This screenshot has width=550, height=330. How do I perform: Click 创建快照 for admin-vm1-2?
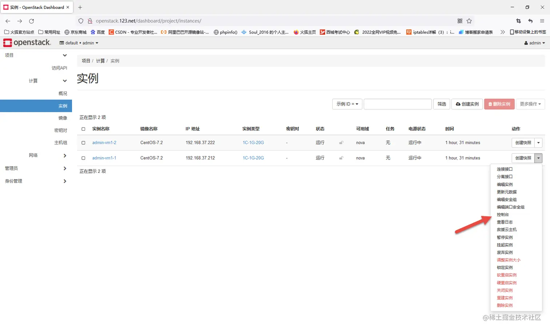tap(523, 143)
